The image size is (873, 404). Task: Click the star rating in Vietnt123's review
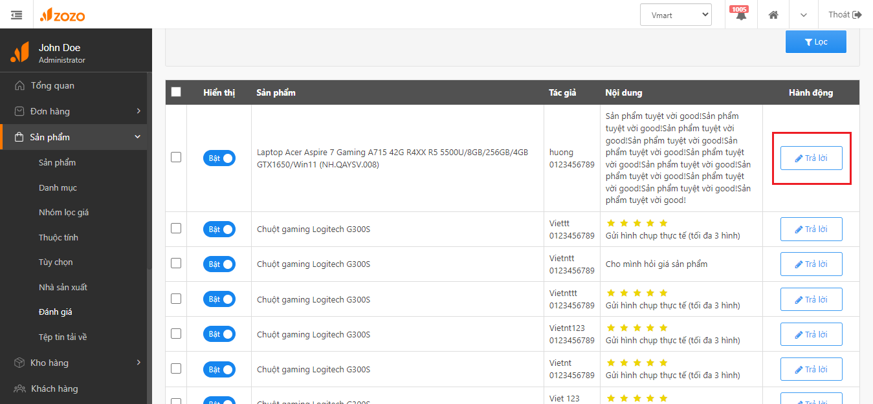[x=637, y=328]
